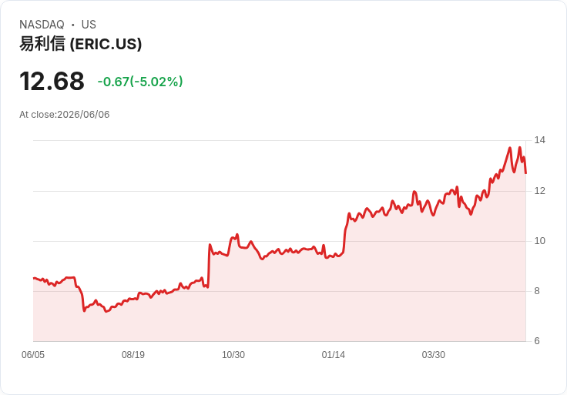Image resolution: width=567 pixels, height=395 pixels.
Task: Click the NASDAQ exchange label
Action: (42, 25)
